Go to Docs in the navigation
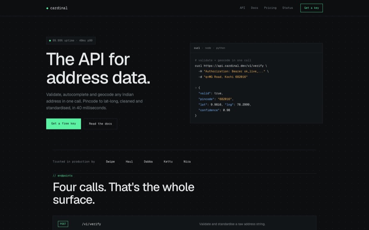This screenshot has width=369, height=230. tap(254, 8)
